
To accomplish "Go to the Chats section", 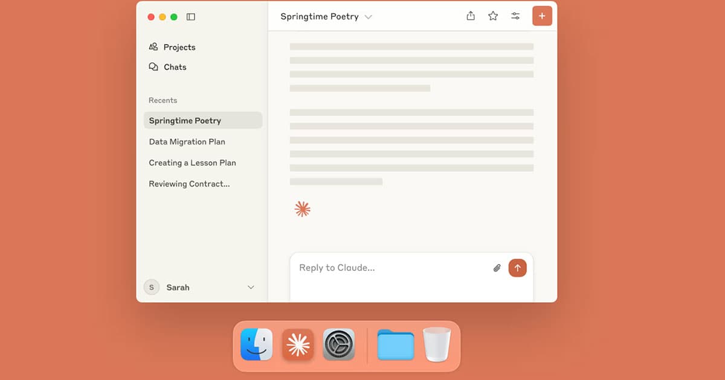I will pos(175,67).
